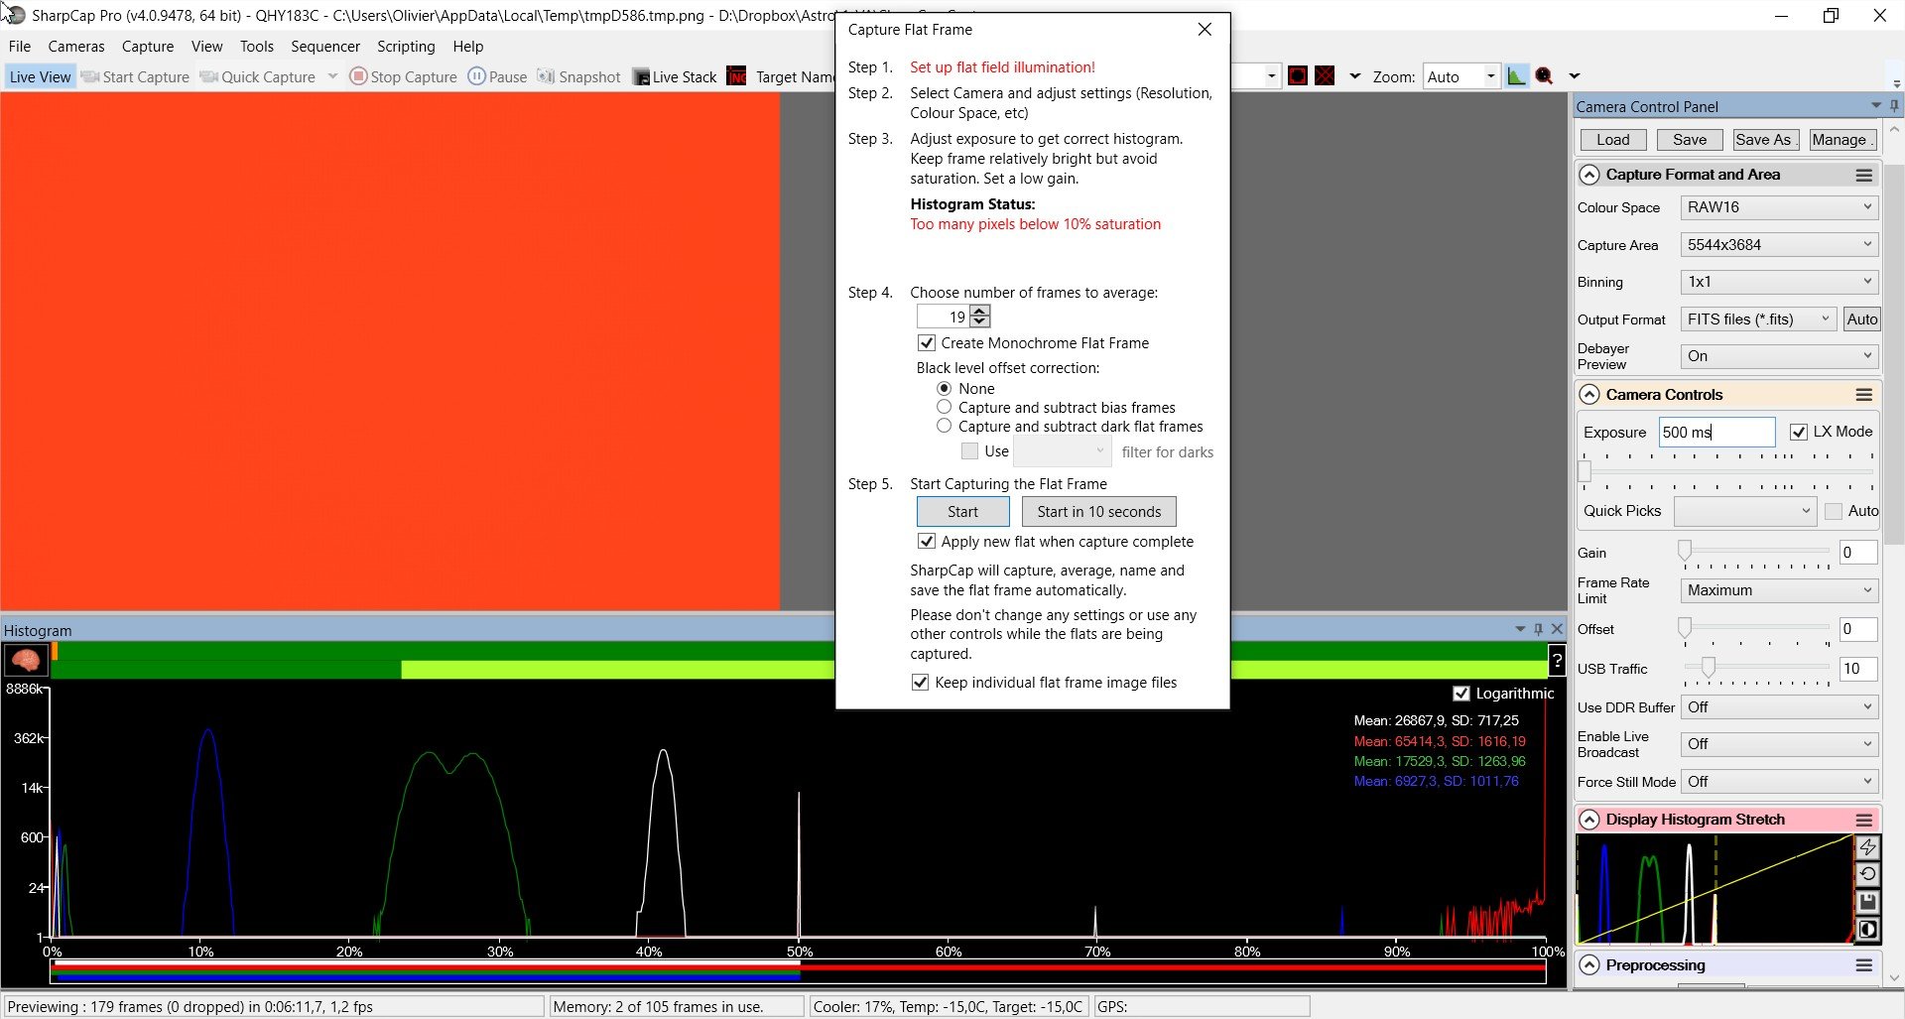The height and width of the screenshot is (1019, 1905).
Task: Pin the Camera Control Panel
Action: [1894, 106]
